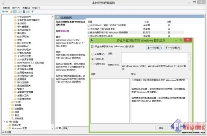Screen dimensions: 207x136
Task: Select the 已禁用(D) radio option
Action: 93,64
